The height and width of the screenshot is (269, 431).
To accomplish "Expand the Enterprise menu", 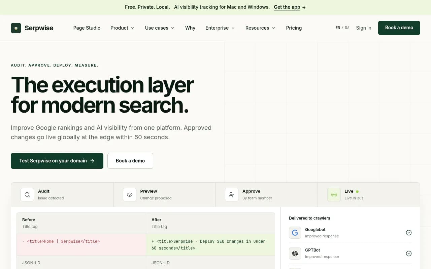I will pyautogui.click(x=220, y=28).
